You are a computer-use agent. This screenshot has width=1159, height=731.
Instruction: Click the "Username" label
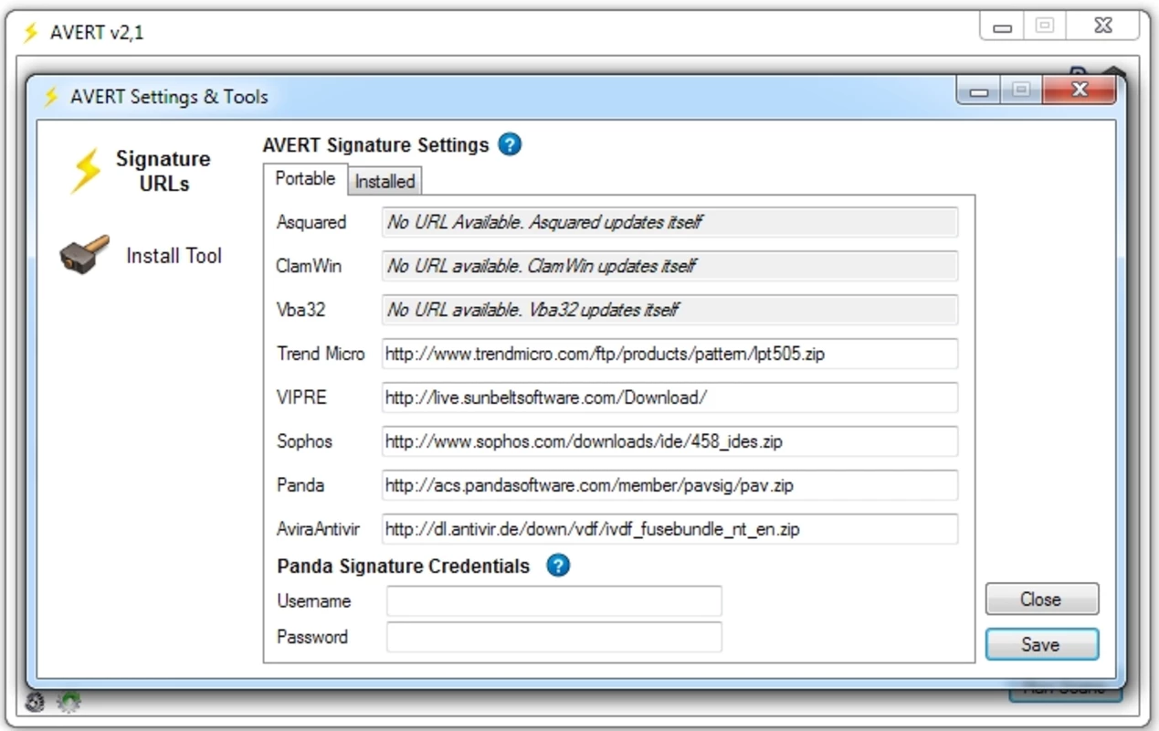pos(313,601)
